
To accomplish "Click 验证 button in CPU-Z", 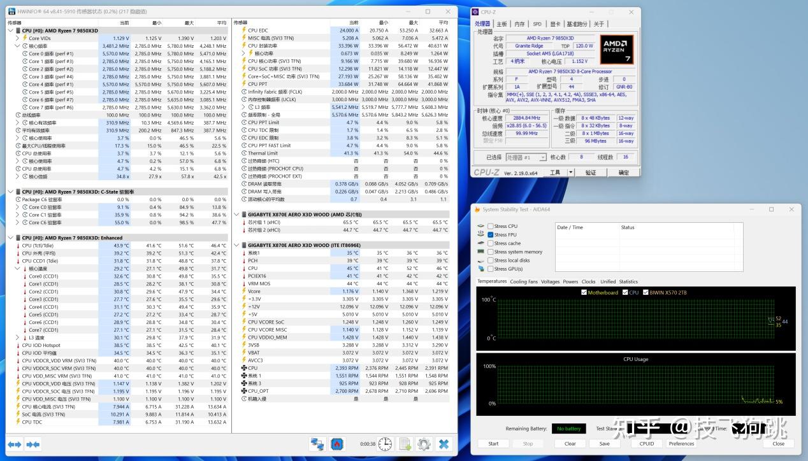I will [591, 173].
